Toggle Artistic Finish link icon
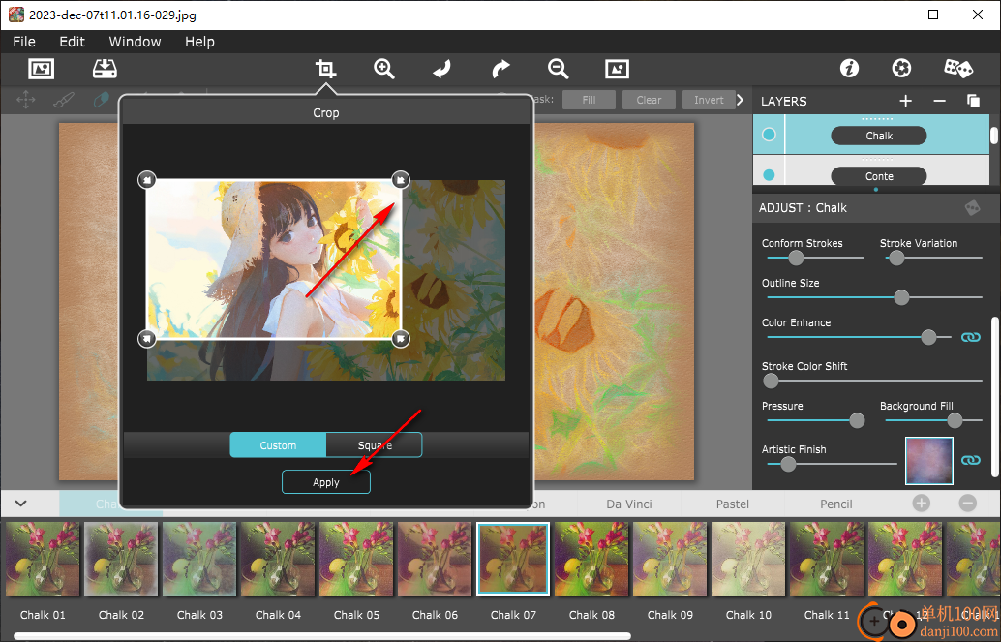This screenshot has width=1001, height=642. [x=970, y=460]
